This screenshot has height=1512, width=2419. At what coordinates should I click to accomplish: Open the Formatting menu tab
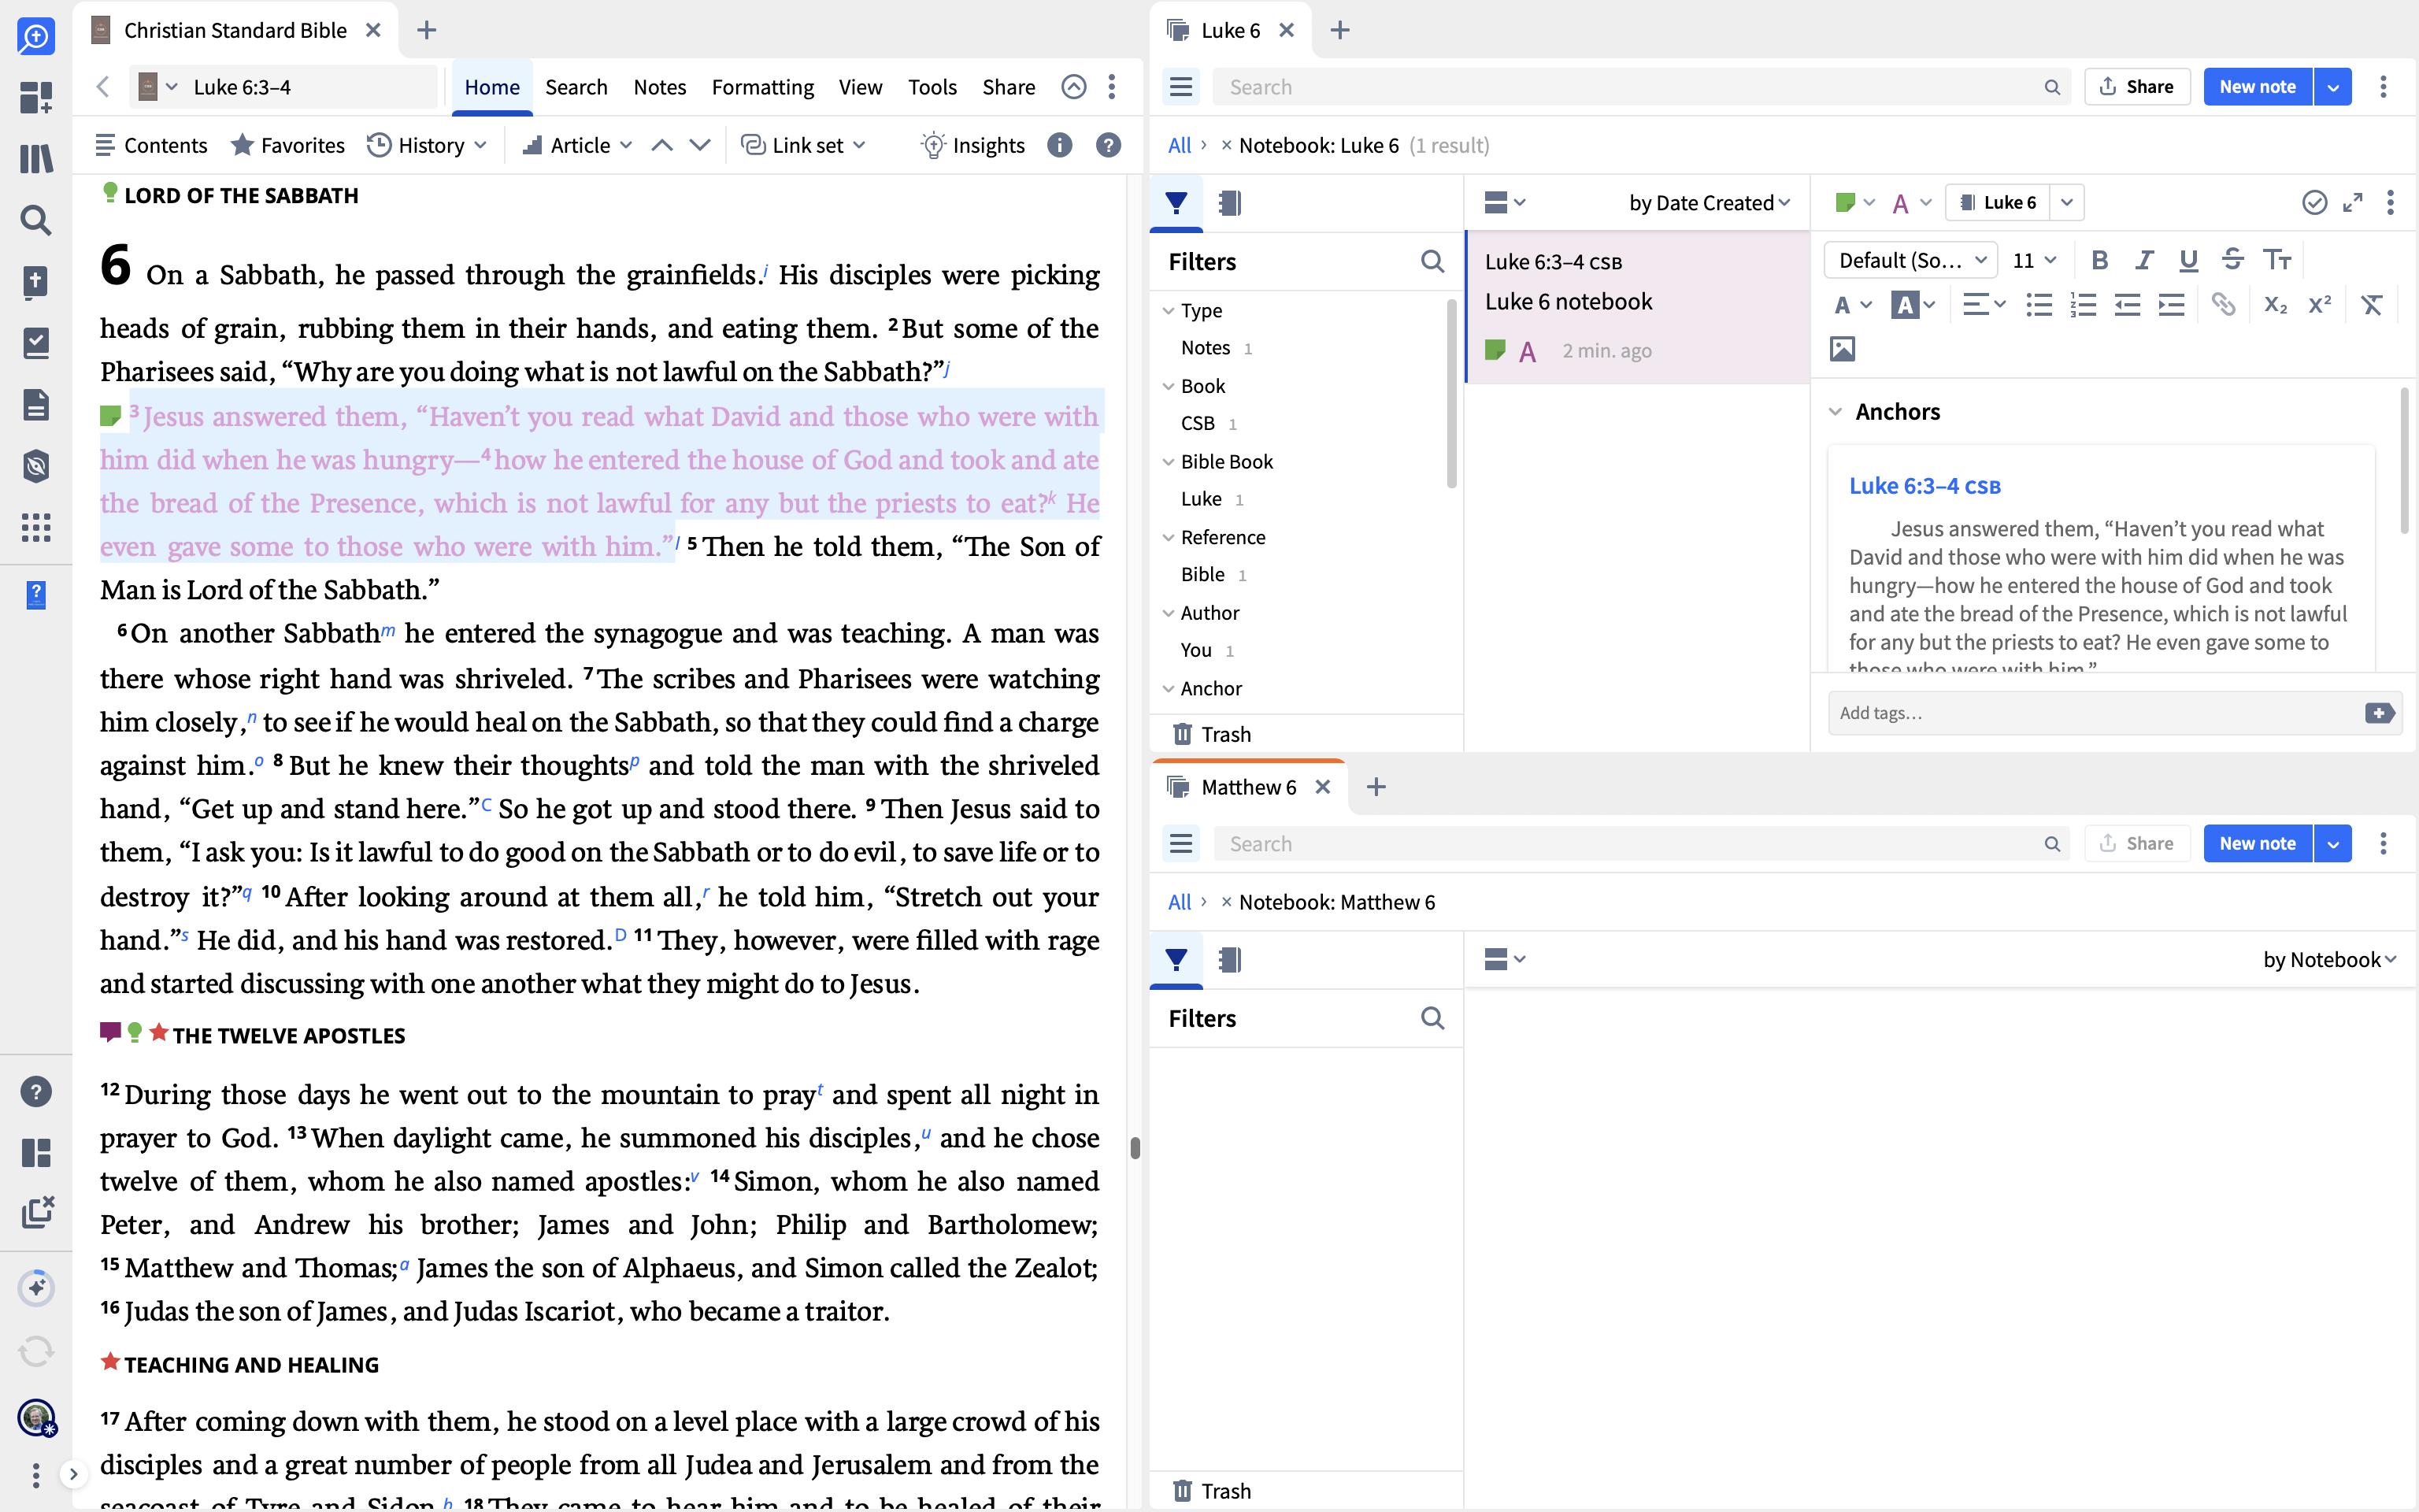click(x=761, y=87)
